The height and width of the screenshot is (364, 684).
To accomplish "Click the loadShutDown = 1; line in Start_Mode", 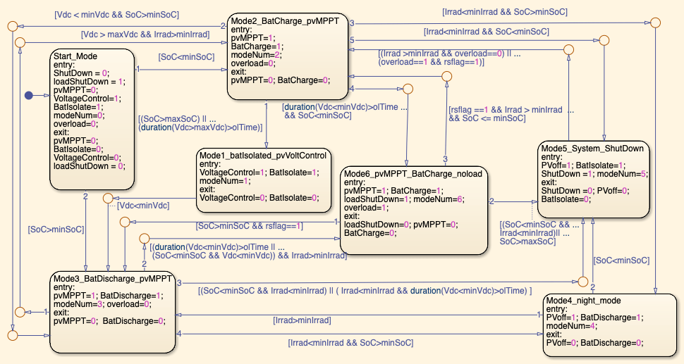I will click(x=89, y=82).
